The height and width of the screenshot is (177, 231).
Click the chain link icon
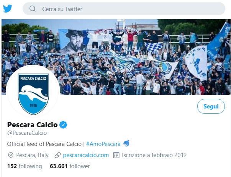[57, 155]
